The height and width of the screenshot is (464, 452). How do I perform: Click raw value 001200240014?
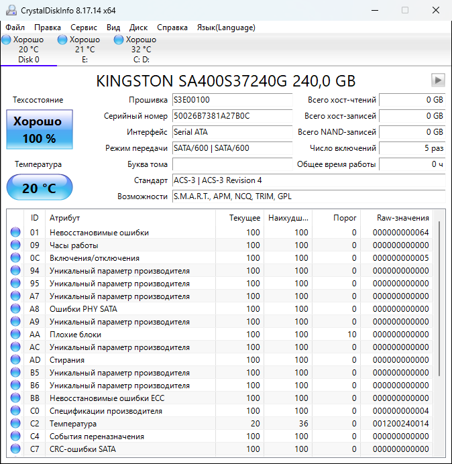(400, 424)
